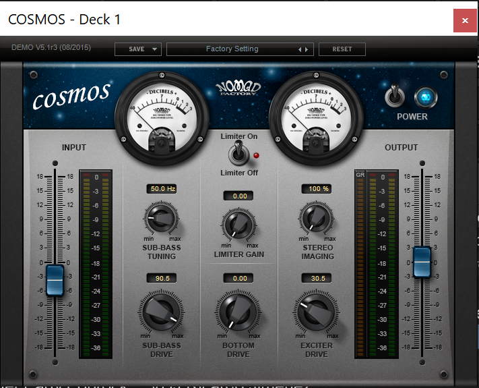
Task: Open the Factory Setting preset selector
Action: pos(240,49)
